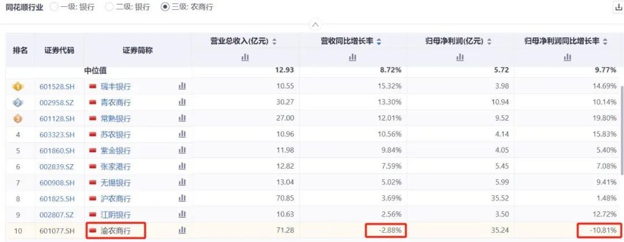Open stock code 002958.SZ
The width and height of the screenshot is (624, 242).
tap(57, 103)
